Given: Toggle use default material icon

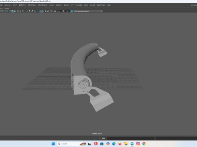Looking at the screenshot, I should tap(15, 11).
